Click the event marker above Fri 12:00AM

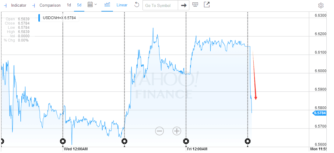click(186, 141)
